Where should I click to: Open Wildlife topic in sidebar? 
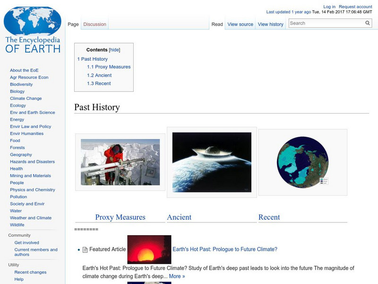[x=17, y=224]
